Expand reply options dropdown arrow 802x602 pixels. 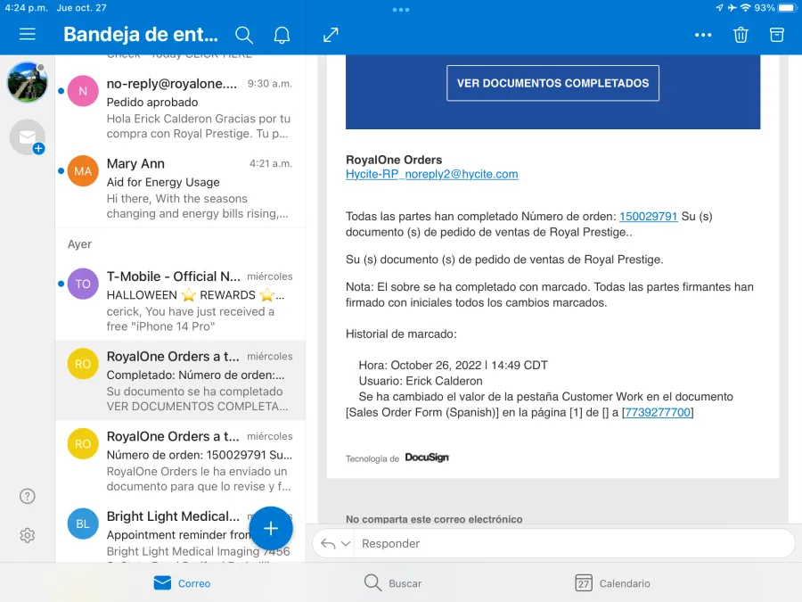(344, 544)
